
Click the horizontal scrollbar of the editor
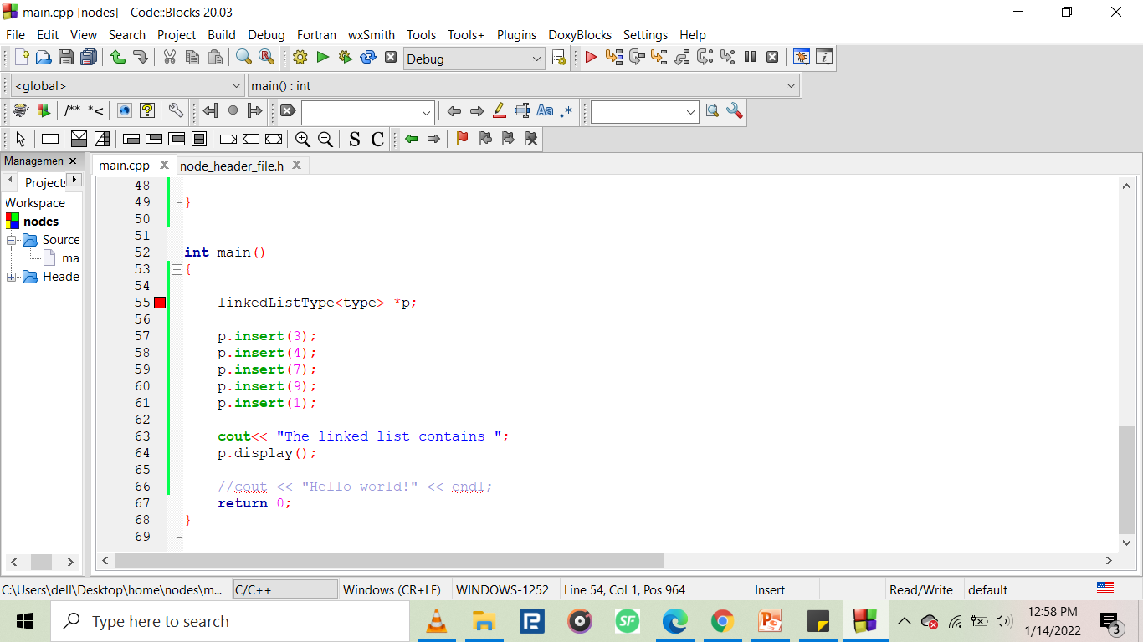click(389, 561)
